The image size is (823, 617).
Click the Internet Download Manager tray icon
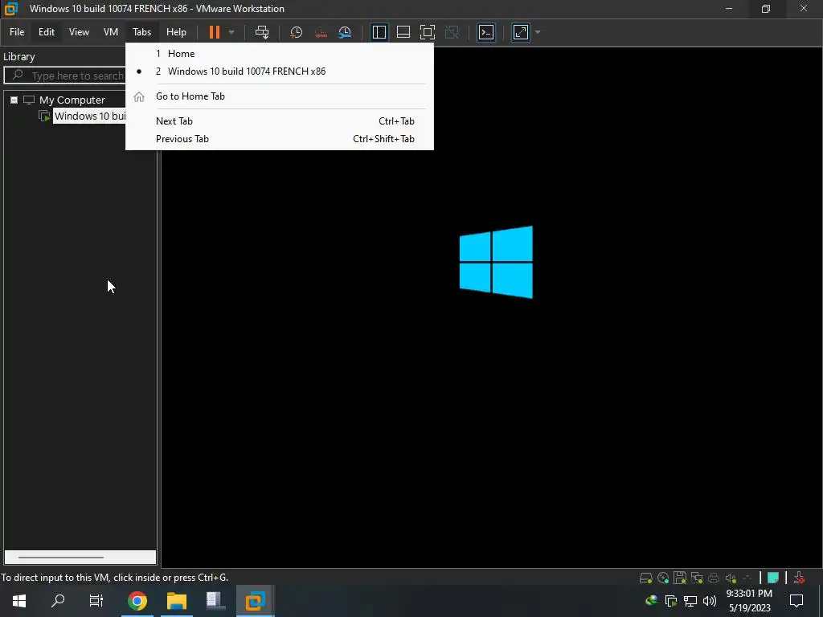click(x=651, y=599)
